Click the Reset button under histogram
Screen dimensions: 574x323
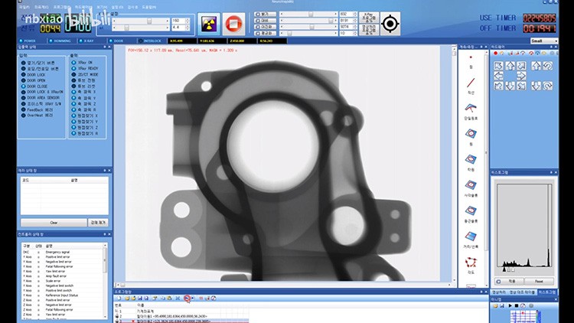tap(539, 281)
